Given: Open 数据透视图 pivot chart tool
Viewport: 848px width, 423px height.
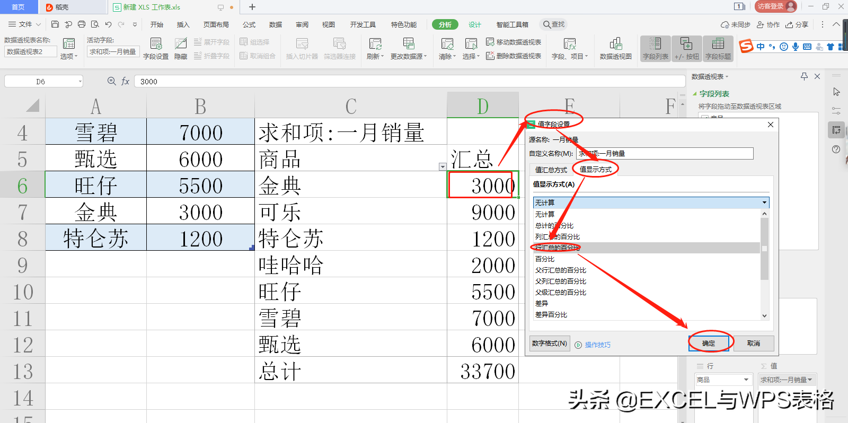Looking at the screenshot, I should pos(616,49).
